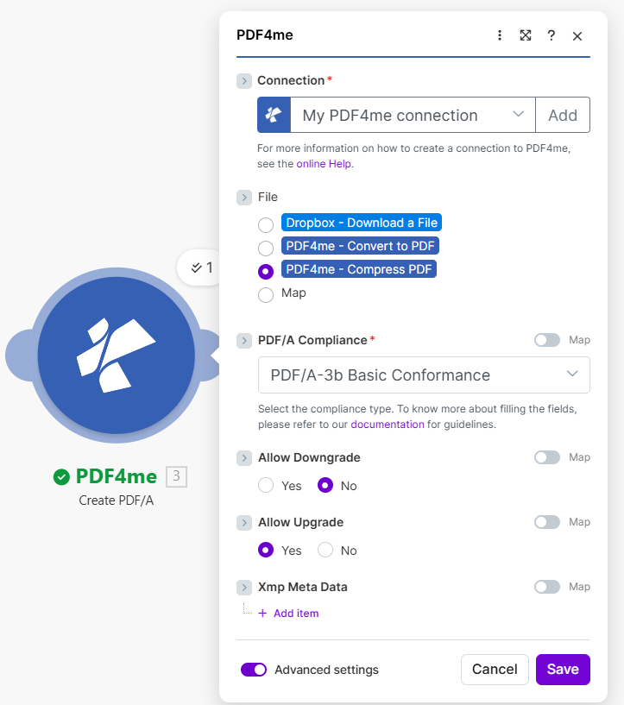Select Dropbox - Download a File radio
This screenshot has height=705, width=624.
point(266,225)
